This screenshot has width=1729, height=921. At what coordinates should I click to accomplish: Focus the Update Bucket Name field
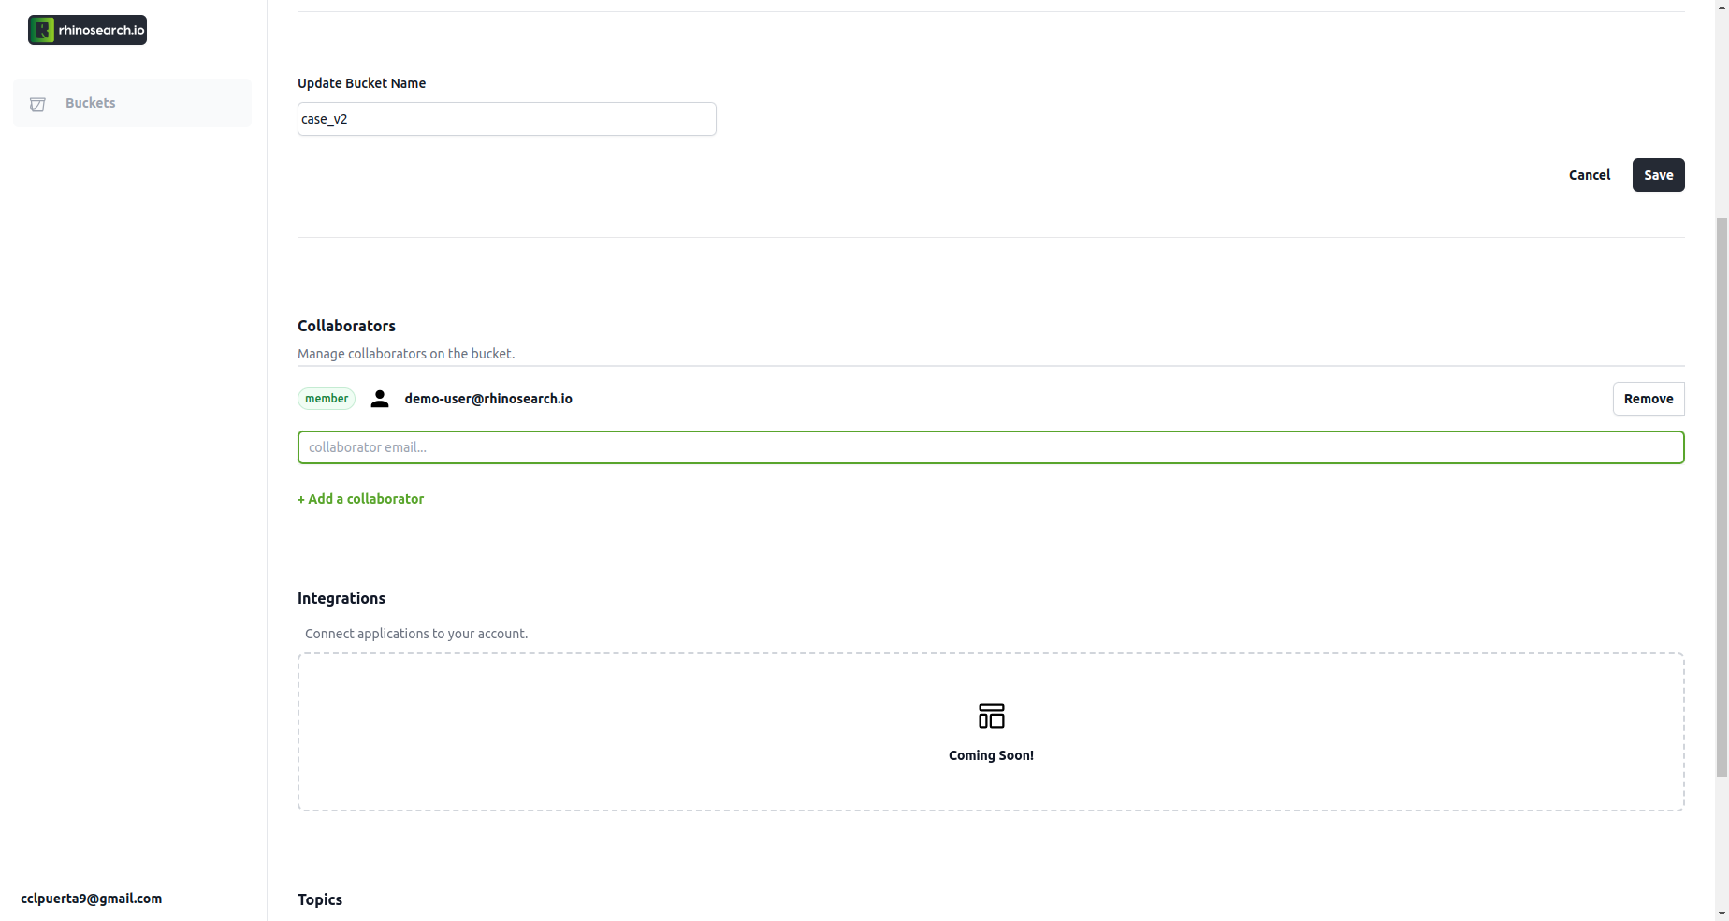[x=506, y=119]
